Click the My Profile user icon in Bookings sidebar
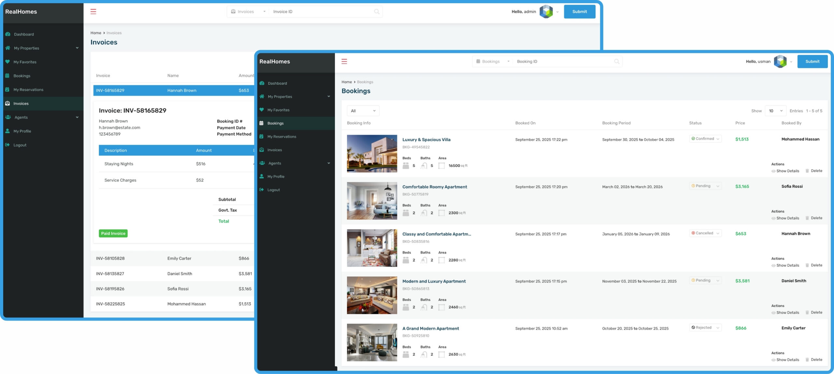834x374 pixels. pyautogui.click(x=262, y=176)
